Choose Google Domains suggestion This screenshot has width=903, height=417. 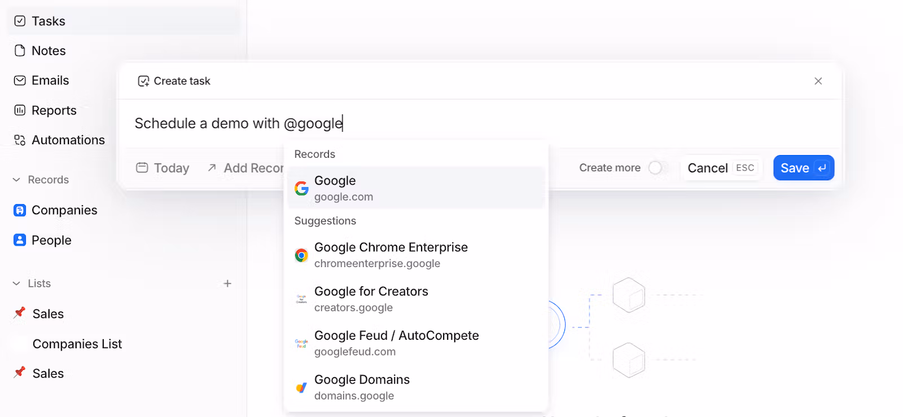coord(416,388)
